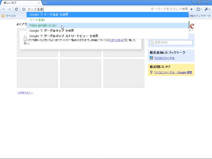Click the Go arrow button

click(192, 9)
